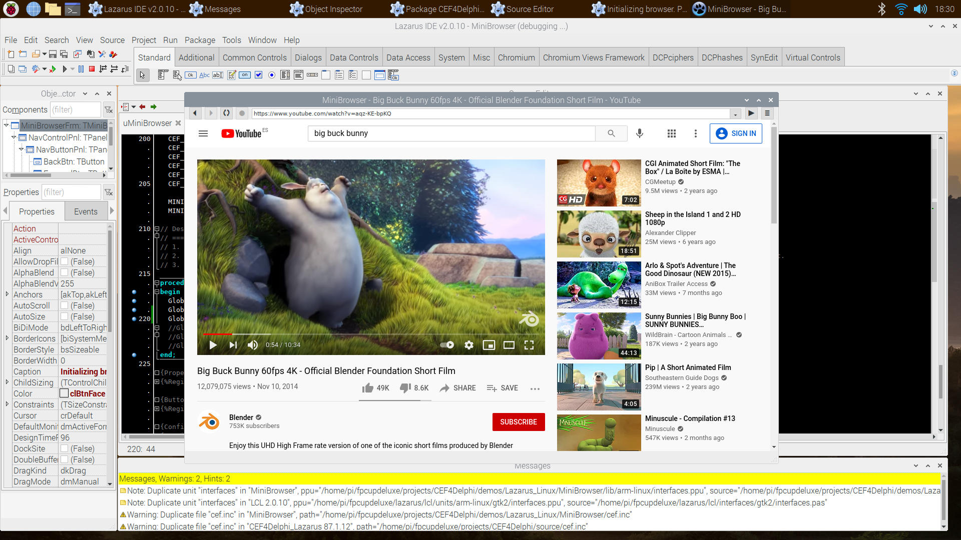This screenshot has width=961, height=540.
Task: Expand the Constraints property
Action: coord(7,404)
